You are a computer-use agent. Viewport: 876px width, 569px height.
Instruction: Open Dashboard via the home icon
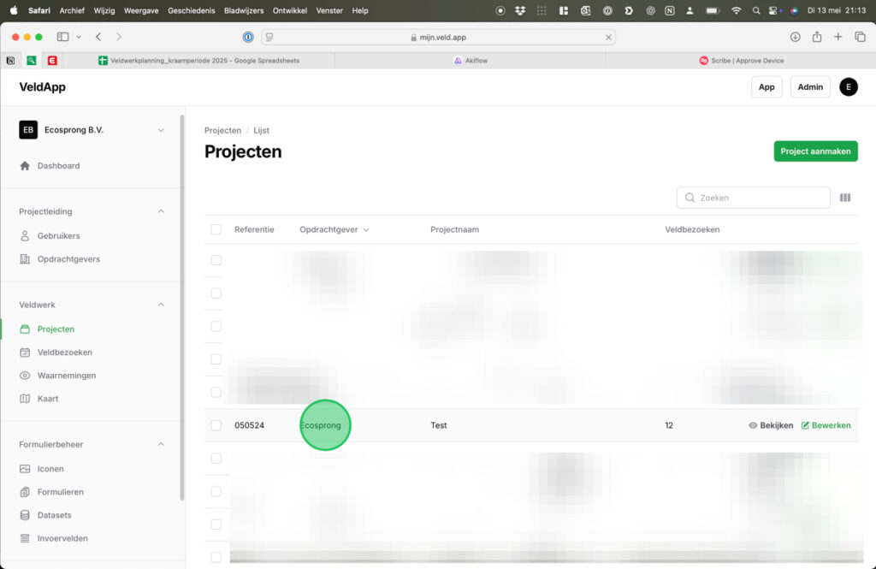(25, 166)
